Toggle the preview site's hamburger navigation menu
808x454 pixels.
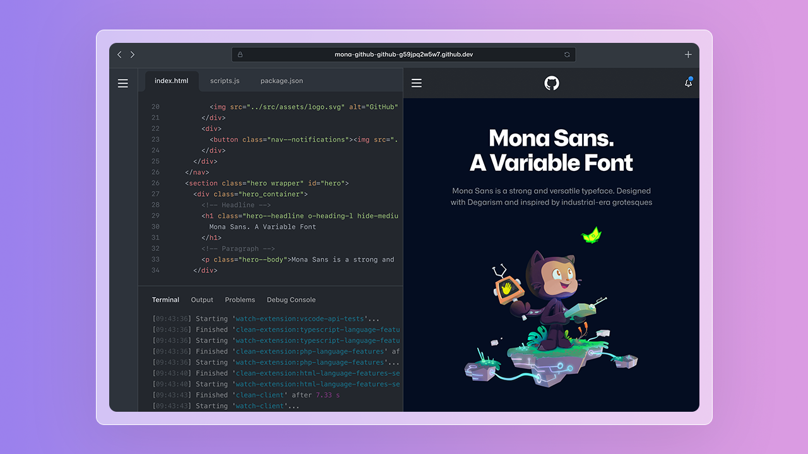[417, 83]
